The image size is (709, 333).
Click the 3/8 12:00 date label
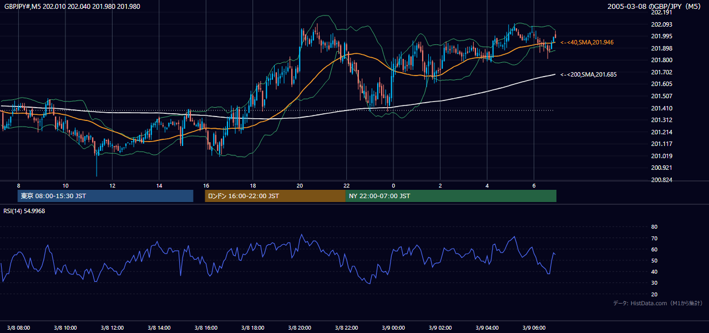click(112, 327)
